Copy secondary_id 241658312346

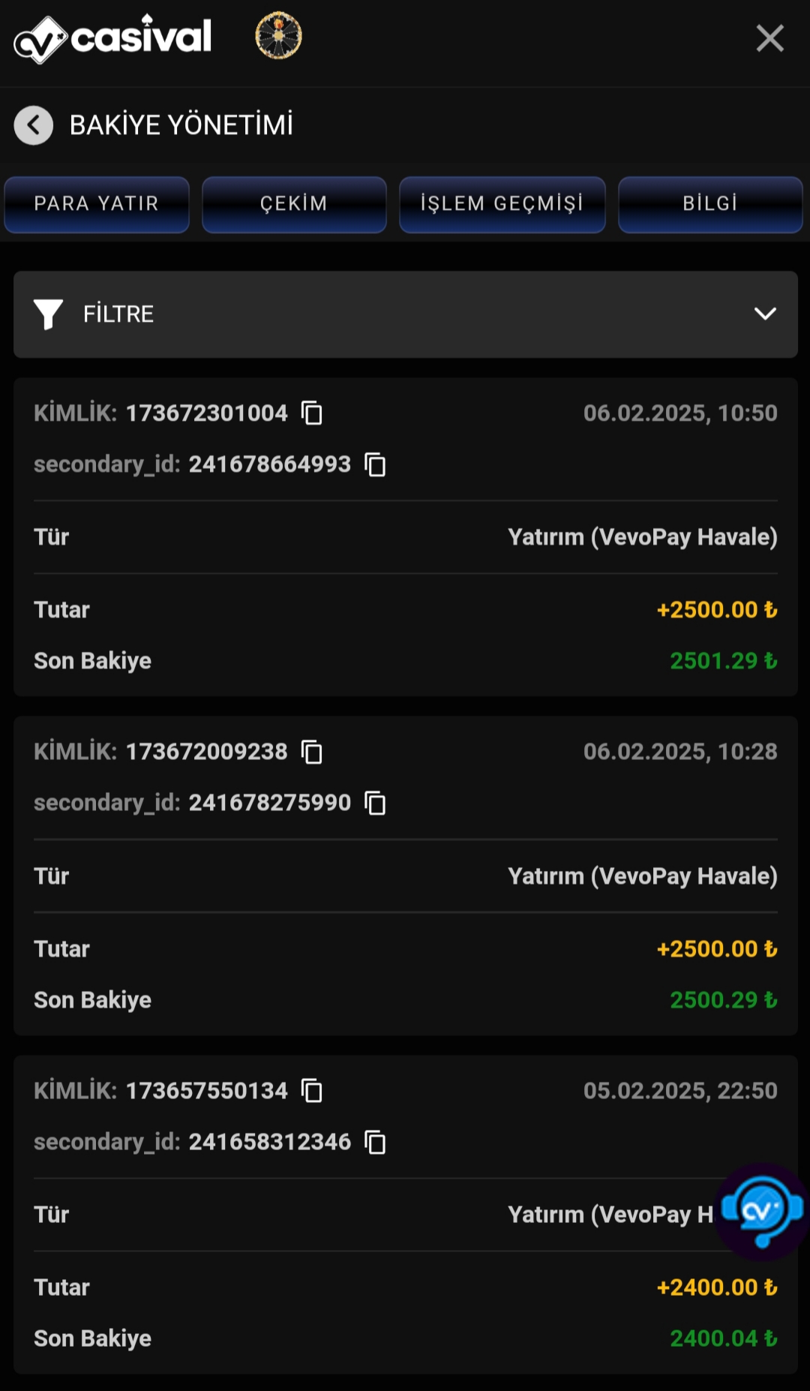(375, 1142)
